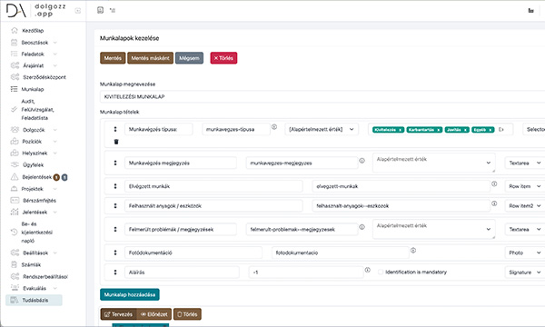Viewport: 545px width, 327px height.
Task: Click the dolgozz.app logo
Action: (35, 11)
